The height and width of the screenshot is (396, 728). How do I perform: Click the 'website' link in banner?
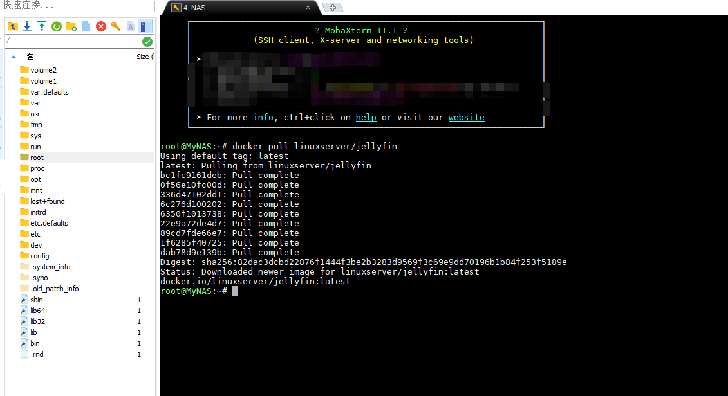coord(466,117)
